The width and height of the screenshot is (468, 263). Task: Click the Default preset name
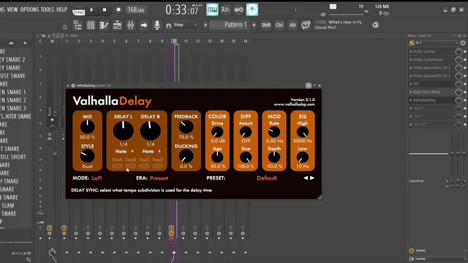tap(267, 178)
